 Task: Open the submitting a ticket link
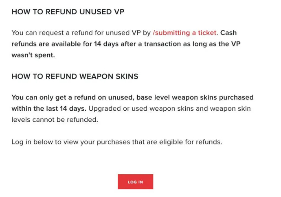[x=185, y=33]
